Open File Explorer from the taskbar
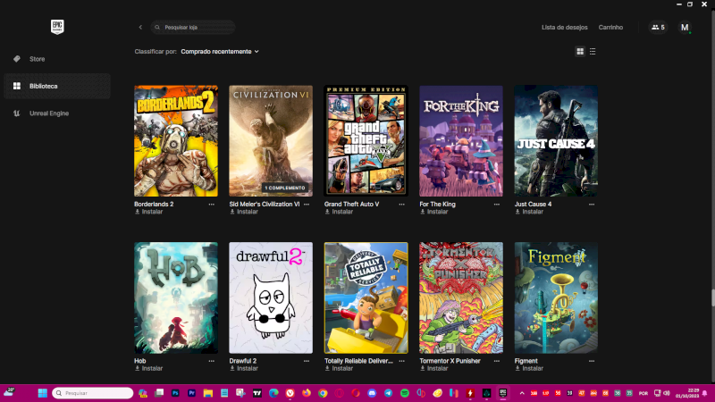This screenshot has width=715, height=402. 208,393
